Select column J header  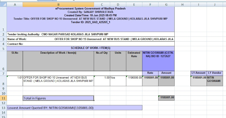tap(215, 4)
